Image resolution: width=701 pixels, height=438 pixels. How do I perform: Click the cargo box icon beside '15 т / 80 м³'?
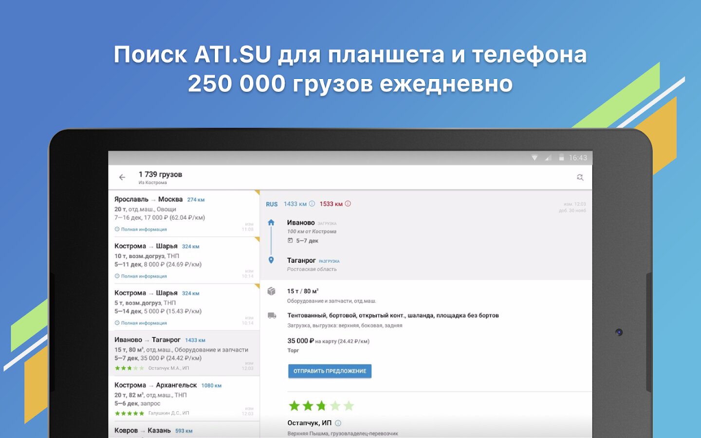272,291
